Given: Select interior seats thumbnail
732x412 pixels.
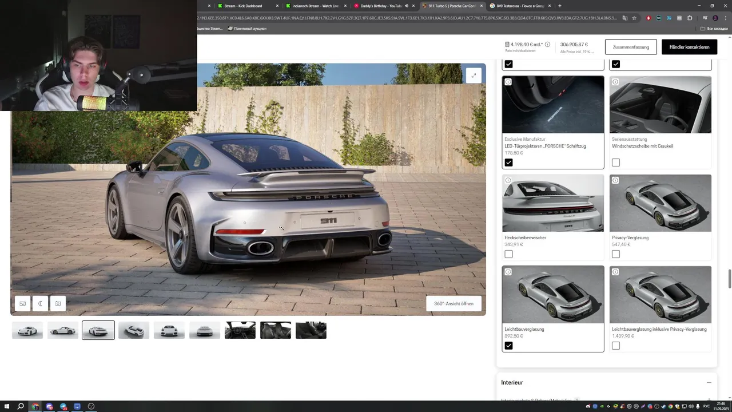Looking at the screenshot, I should coord(276,330).
